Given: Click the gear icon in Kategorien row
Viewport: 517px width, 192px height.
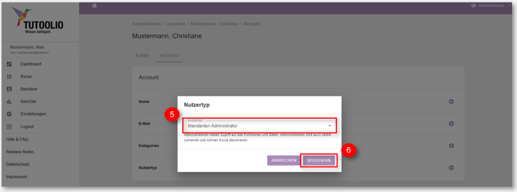Looking at the screenshot, I should pyautogui.click(x=451, y=146).
